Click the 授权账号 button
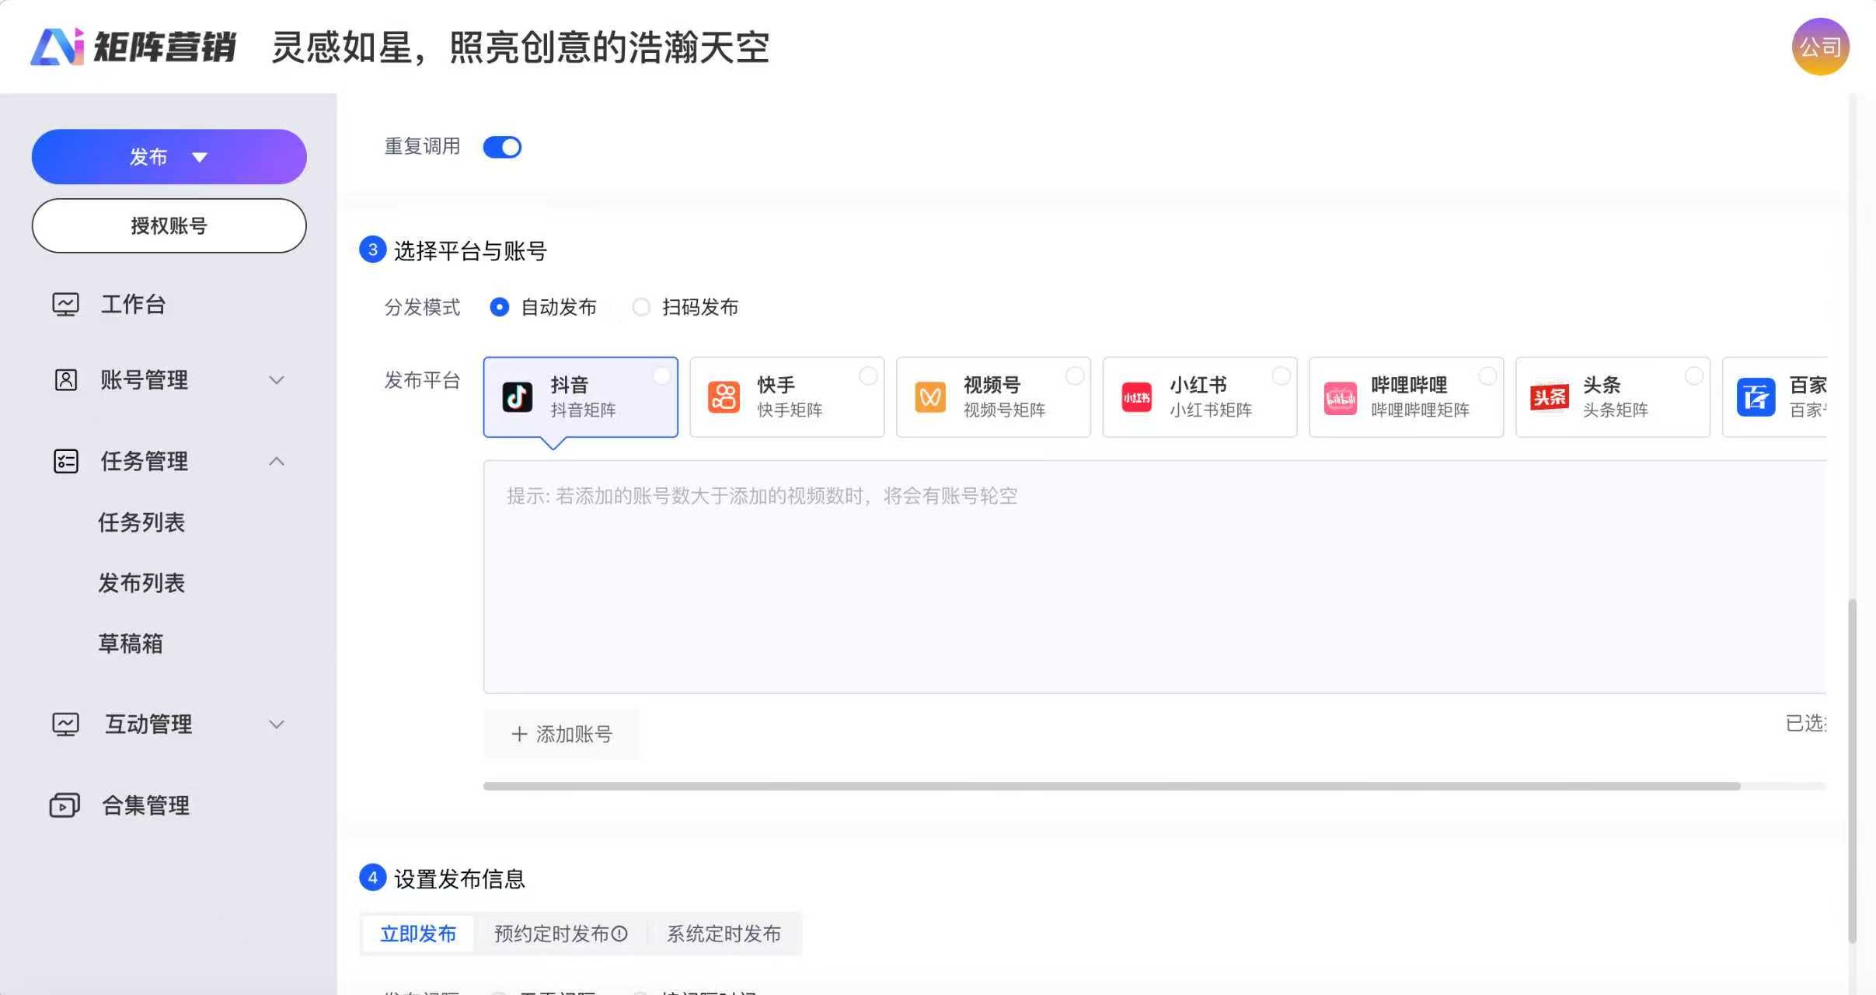Viewport: 1876px width, 995px height. pos(169,225)
